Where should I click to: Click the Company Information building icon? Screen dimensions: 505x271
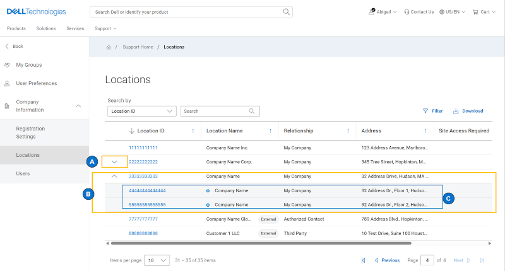(7, 106)
